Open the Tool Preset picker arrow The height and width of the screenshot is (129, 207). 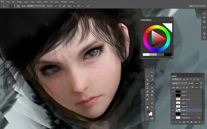click(7, 6)
